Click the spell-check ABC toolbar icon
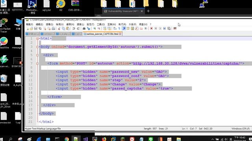 coord(175,29)
